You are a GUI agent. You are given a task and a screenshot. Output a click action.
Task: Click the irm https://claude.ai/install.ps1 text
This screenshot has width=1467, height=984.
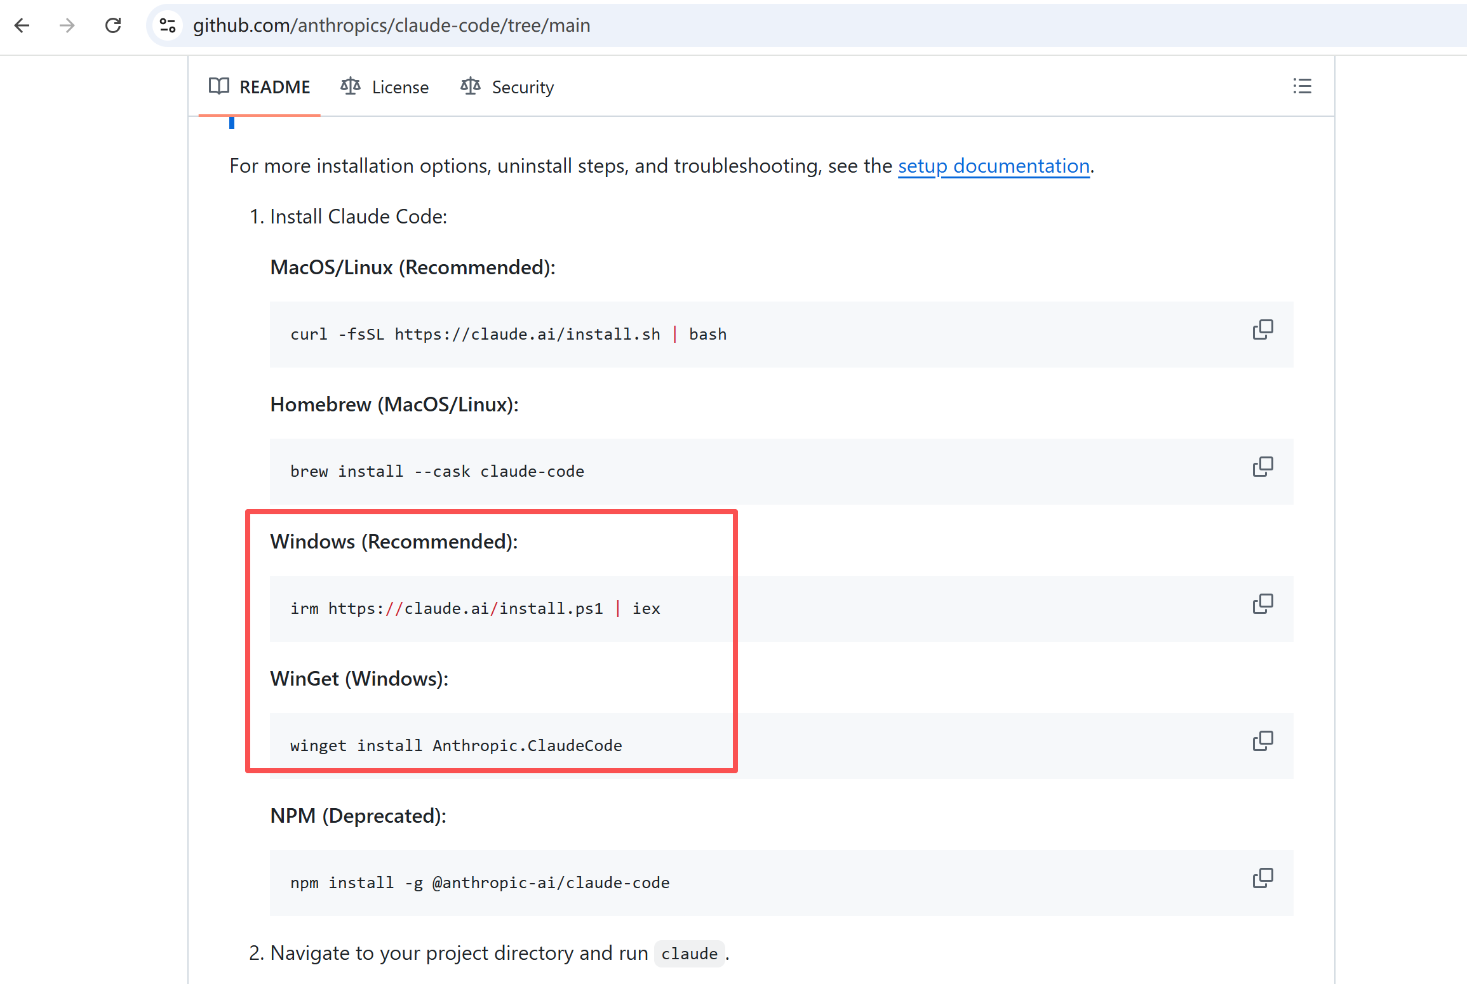point(475,609)
